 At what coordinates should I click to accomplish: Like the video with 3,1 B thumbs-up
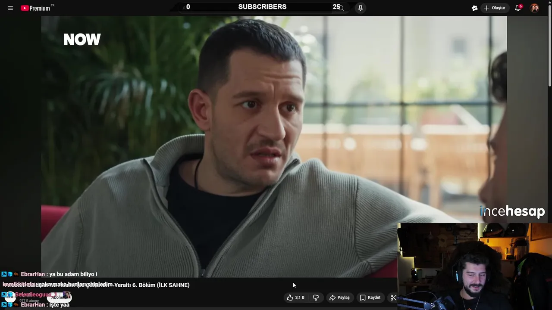click(296, 298)
